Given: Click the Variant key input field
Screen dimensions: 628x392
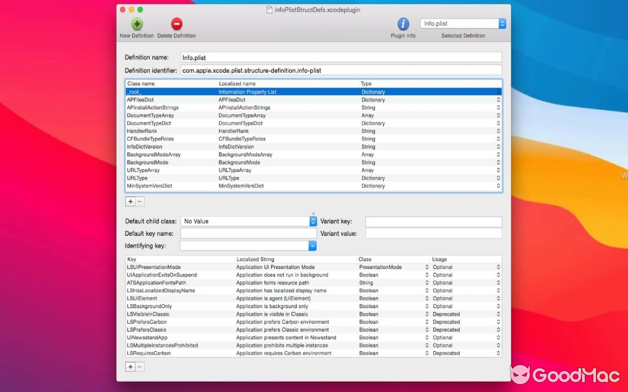Looking at the screenshot, I should [433, 221].
